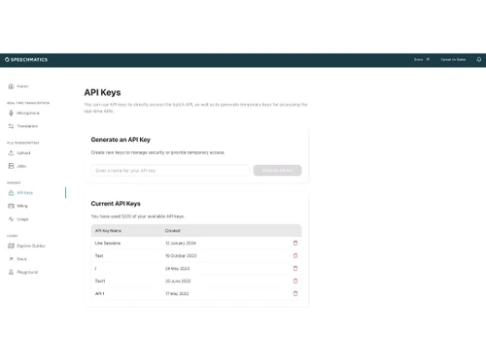Click the 24 May 2023 date cell

[177, 268]
